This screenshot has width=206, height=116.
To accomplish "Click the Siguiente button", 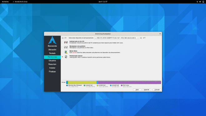I will pyautogui.click(x=146, y=90).
